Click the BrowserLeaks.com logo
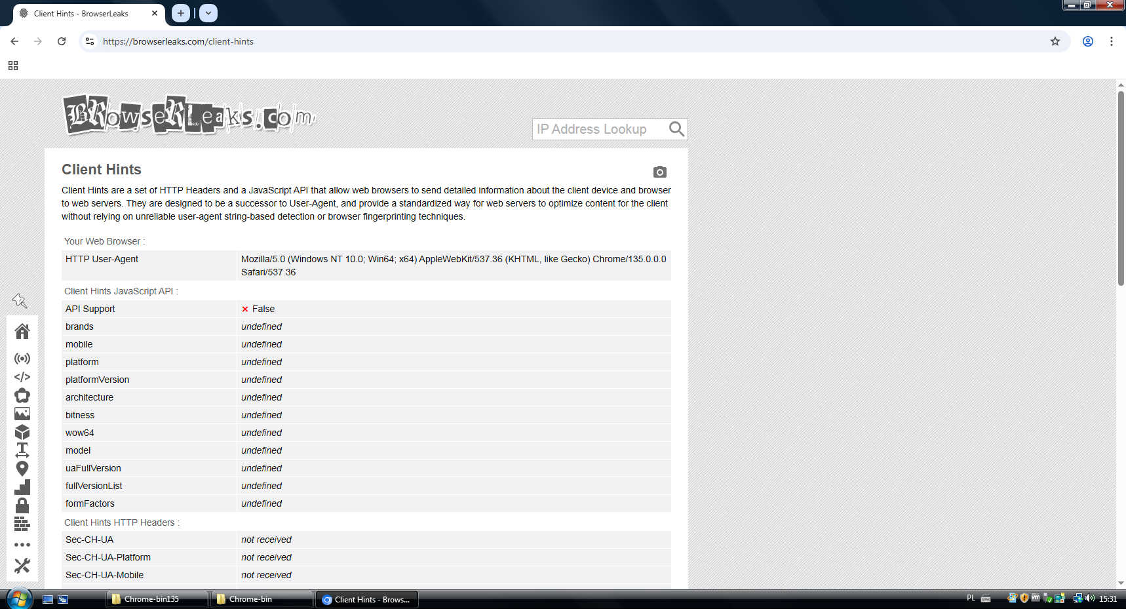 189,115
